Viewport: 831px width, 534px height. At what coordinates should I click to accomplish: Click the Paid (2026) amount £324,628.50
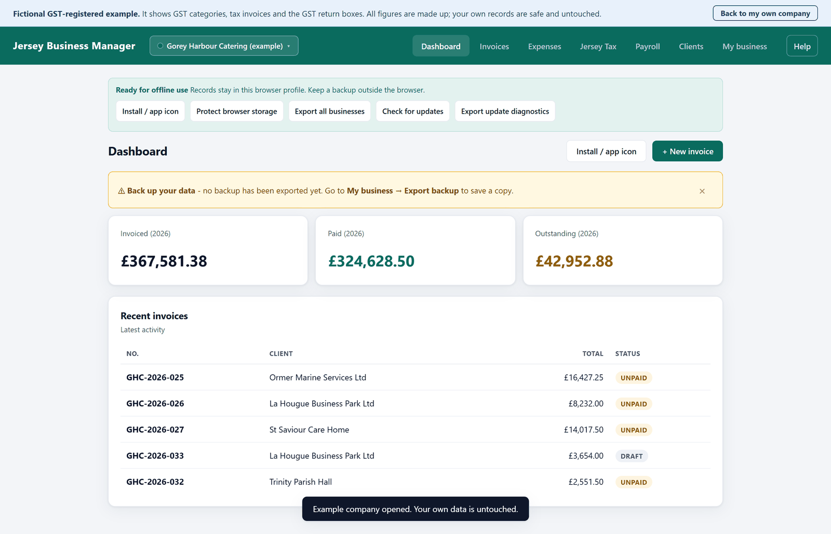(x=371, y=261)
